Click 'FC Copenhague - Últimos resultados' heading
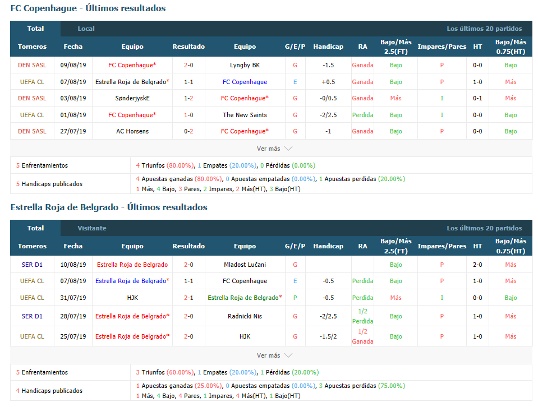This screenshot has height=407, width=538. click(88, 8)
